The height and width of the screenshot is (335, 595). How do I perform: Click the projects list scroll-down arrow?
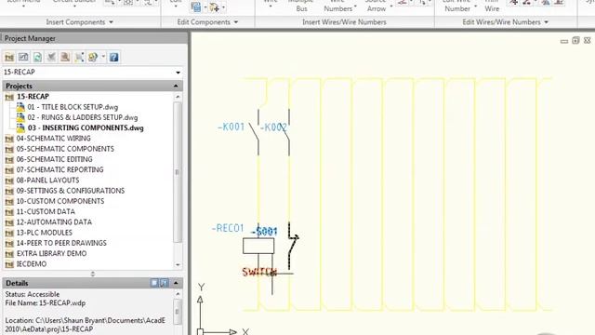click(x=178, y=264)
